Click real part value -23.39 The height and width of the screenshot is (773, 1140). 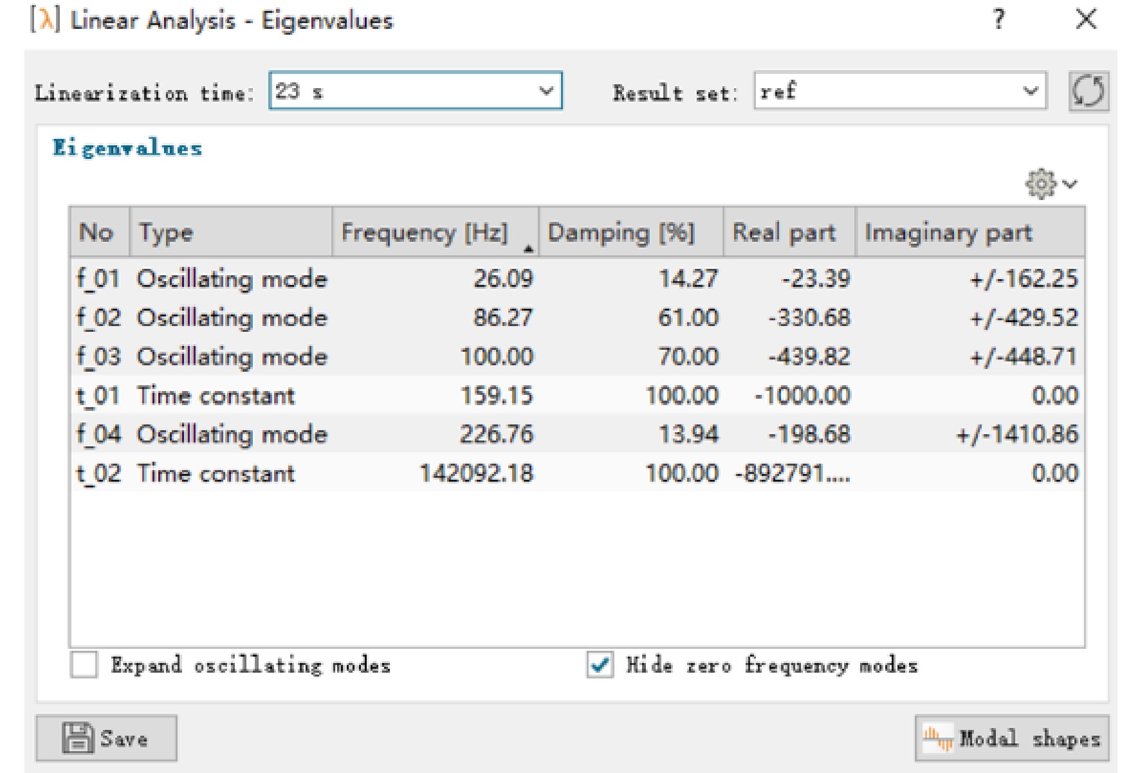(816, 278)
